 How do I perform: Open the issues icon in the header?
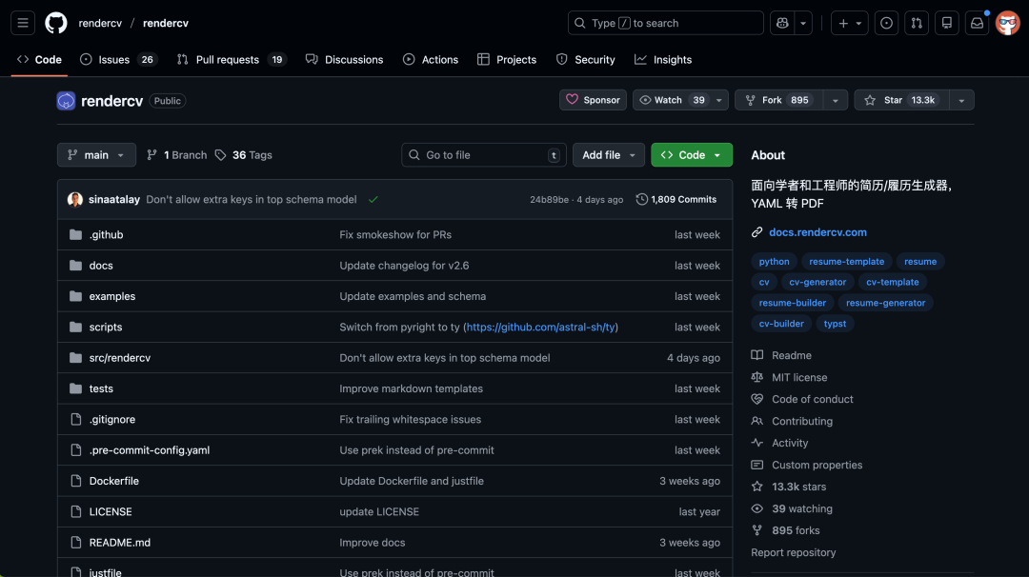[887, 23]
